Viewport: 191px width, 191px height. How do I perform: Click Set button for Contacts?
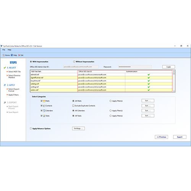click(x=148, y=106)
